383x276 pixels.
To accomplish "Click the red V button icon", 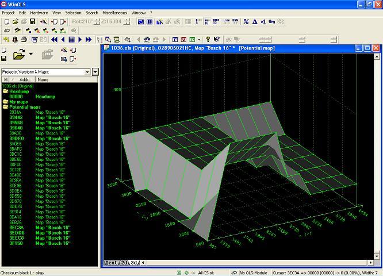I will pos(183,39).
